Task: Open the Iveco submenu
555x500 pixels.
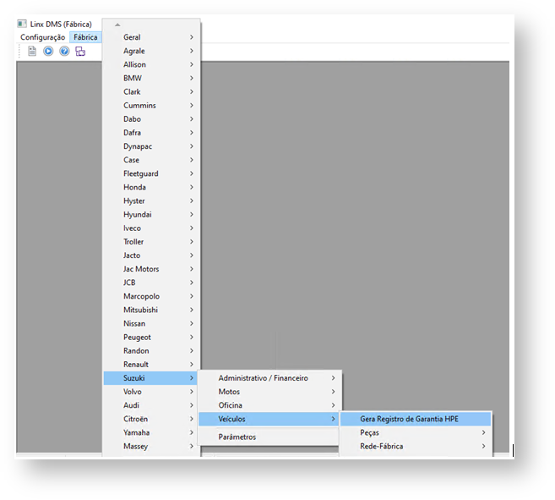Action: [151, 228]
